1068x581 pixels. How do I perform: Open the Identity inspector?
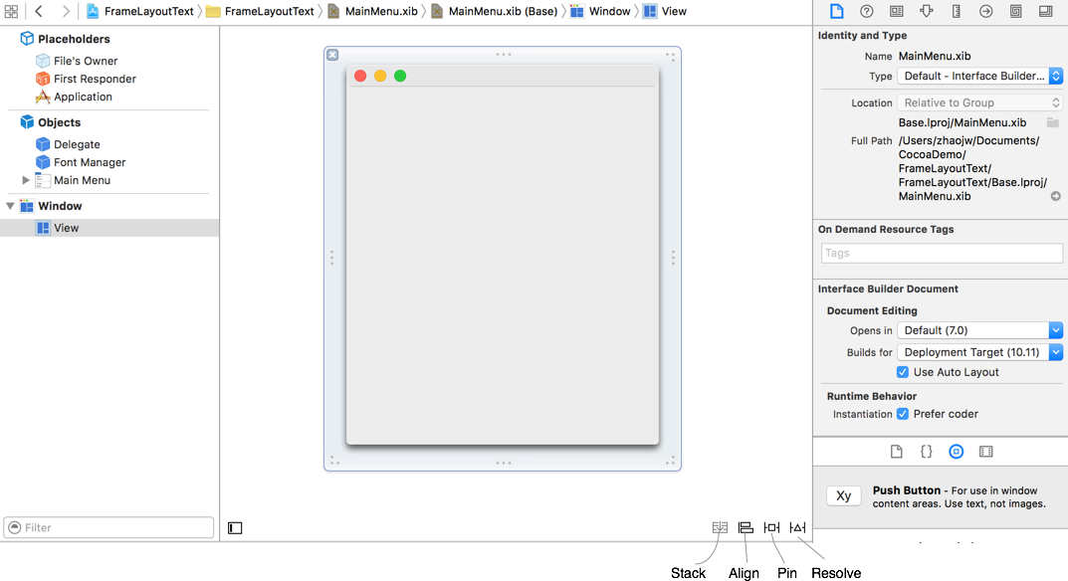[895, 11]
